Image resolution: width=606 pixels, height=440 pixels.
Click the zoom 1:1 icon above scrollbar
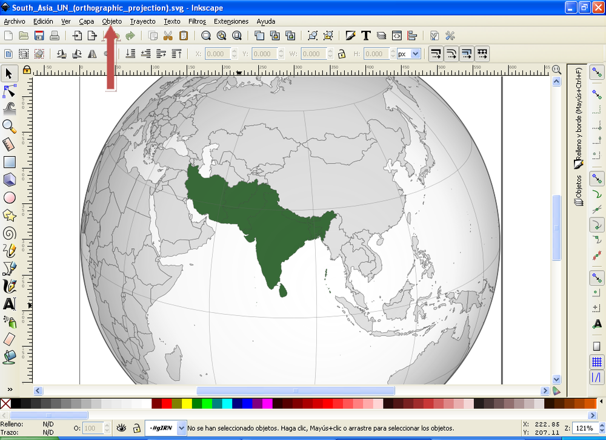(x=556, y=70)
